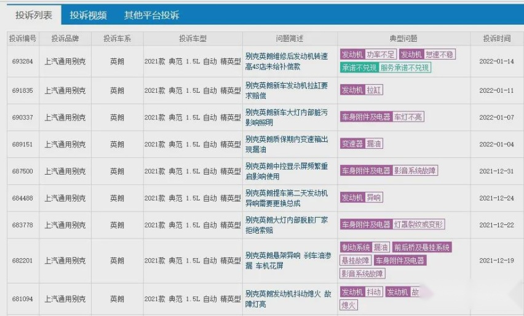
Task: Click the 投诉编号 column header
Action: [x=23, y=38]
